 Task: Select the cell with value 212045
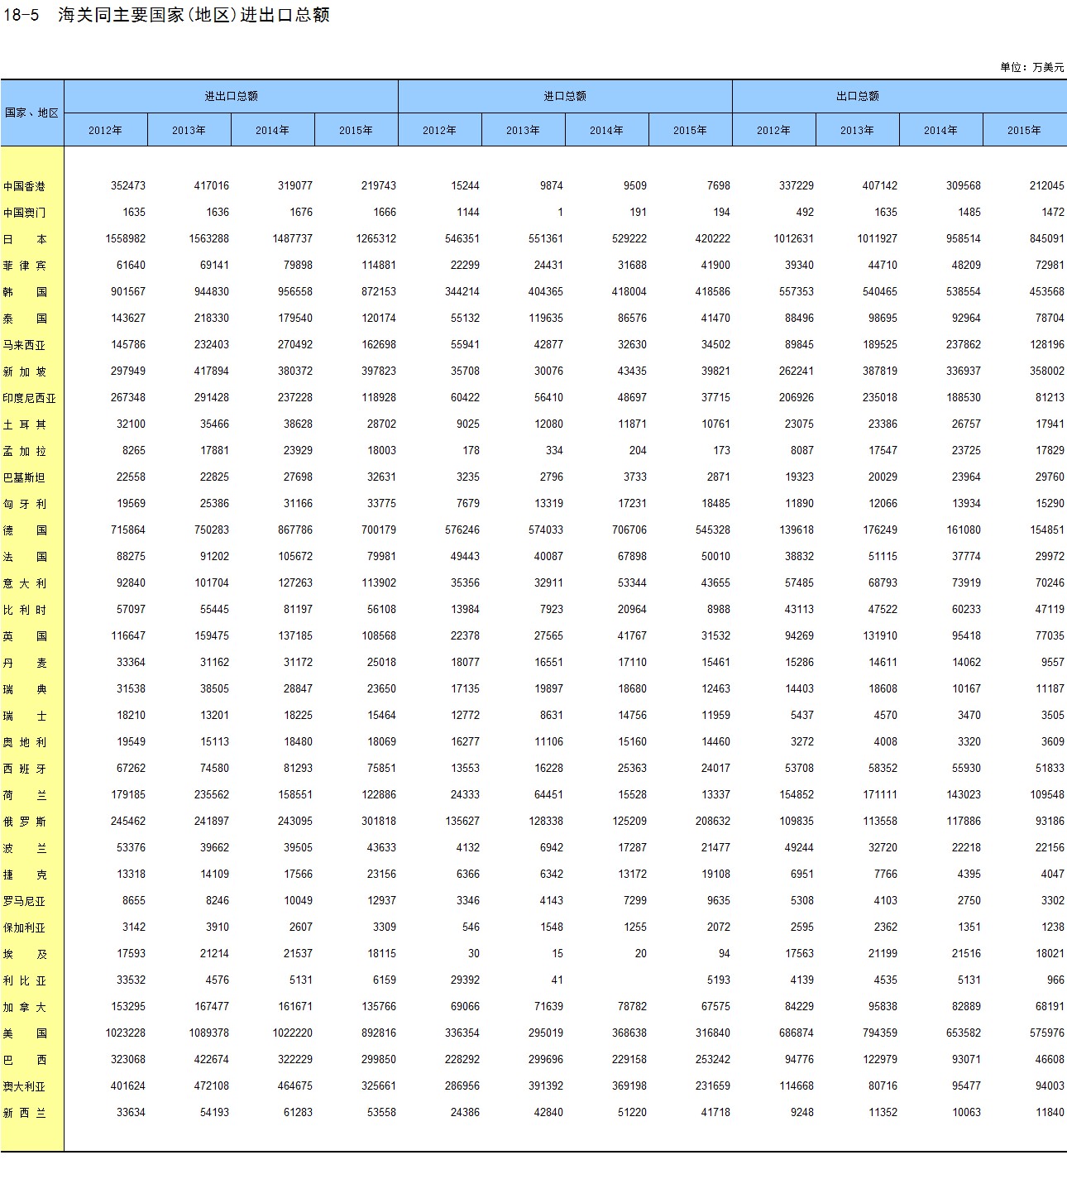1046,186
